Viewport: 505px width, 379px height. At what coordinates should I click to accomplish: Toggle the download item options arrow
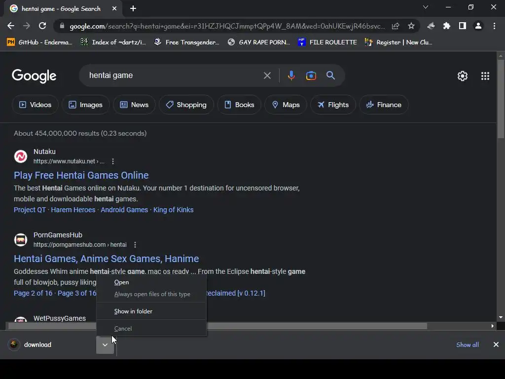click(x=105, y=344)
